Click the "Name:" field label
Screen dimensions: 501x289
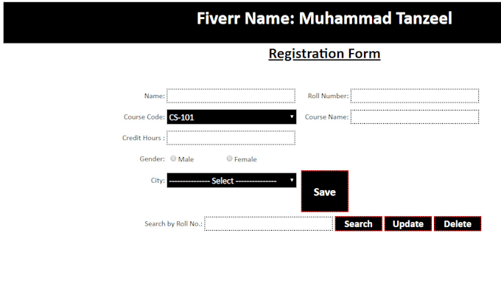pyautogui.click(x=155, y=96)
